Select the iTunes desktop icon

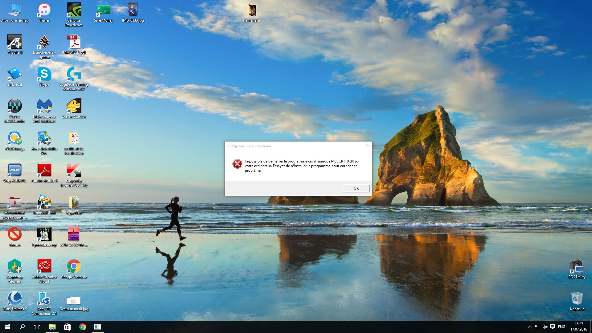(44, 13)
